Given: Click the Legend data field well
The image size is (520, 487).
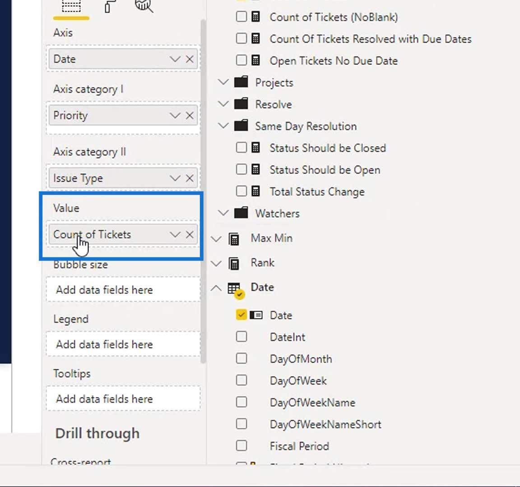Looking at the screenshot, I should (x=123, y=345).
